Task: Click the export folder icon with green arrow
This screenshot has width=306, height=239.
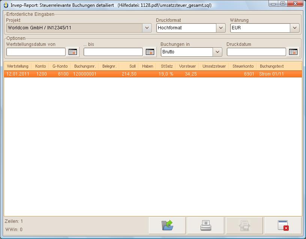Action: click(x=167, y=225)
